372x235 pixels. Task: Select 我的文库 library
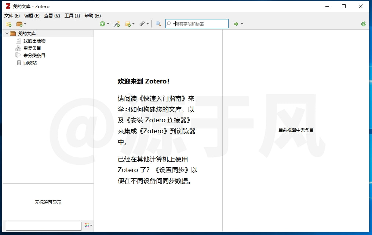point(26,34)
